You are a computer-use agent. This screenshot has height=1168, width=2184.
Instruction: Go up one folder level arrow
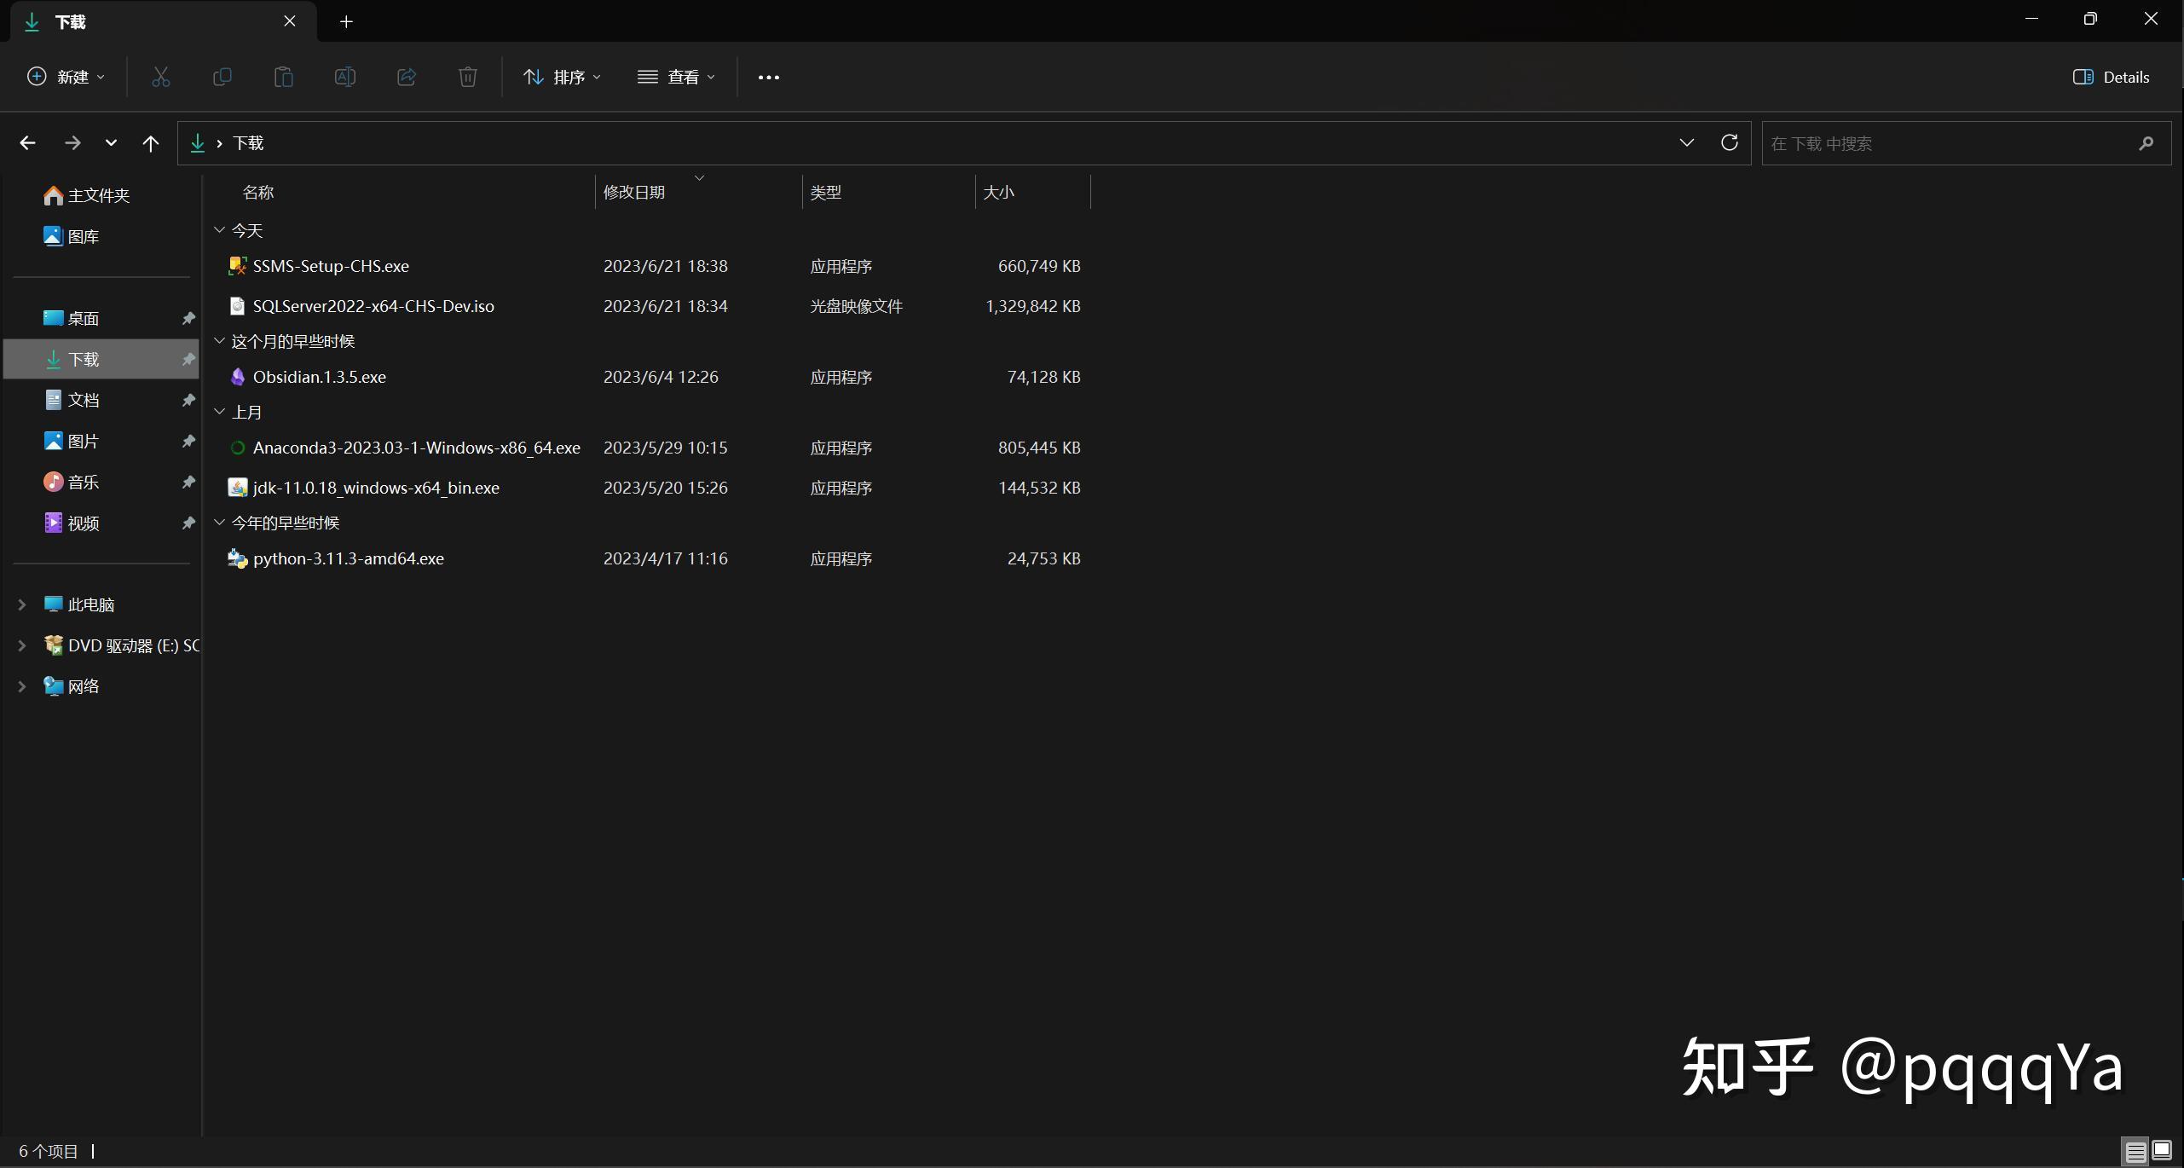(151, 143)
